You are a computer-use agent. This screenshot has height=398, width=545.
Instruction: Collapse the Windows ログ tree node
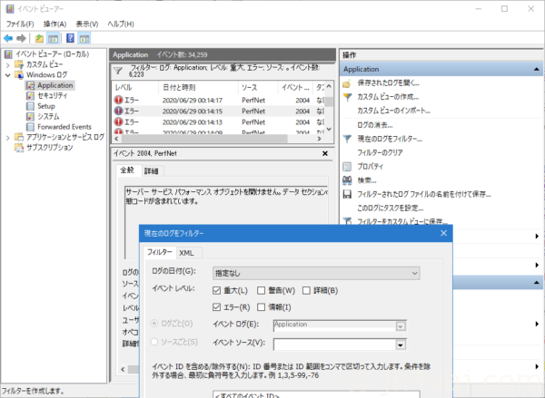(x=8, y=75)
